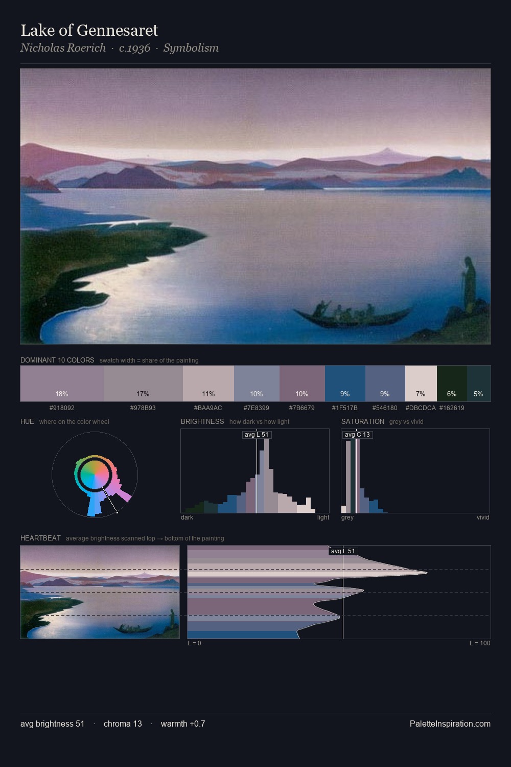Click the date 'c.1936'

[x=135, y=48]
